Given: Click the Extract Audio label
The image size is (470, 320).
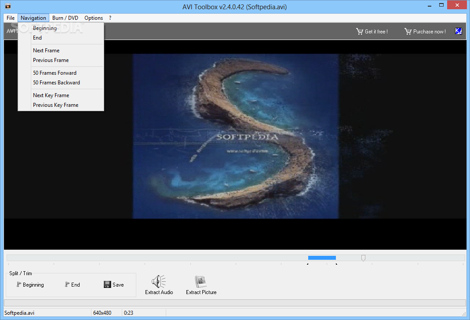Looking at the screenshot, I should [x=159, y=292].
